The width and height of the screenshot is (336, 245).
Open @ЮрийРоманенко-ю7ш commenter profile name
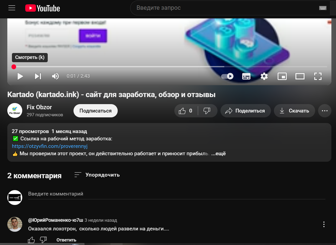[56, 220]
